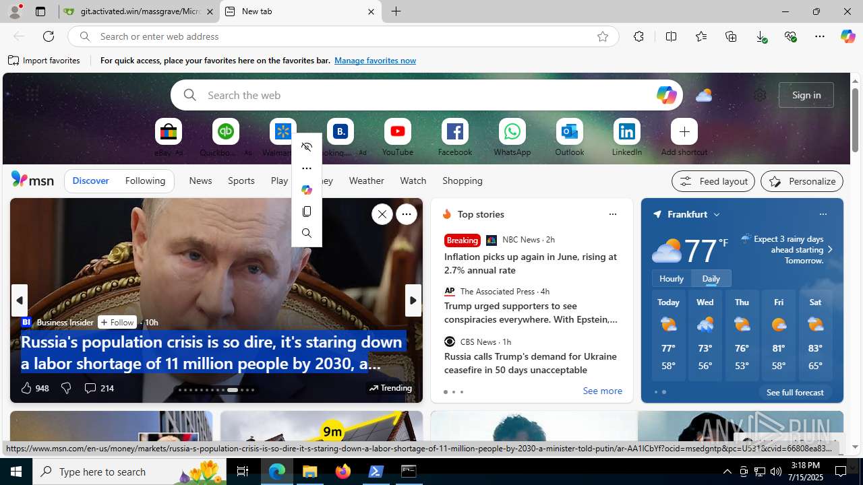Open File Explorer from taskbar

(x=310, y=472)
